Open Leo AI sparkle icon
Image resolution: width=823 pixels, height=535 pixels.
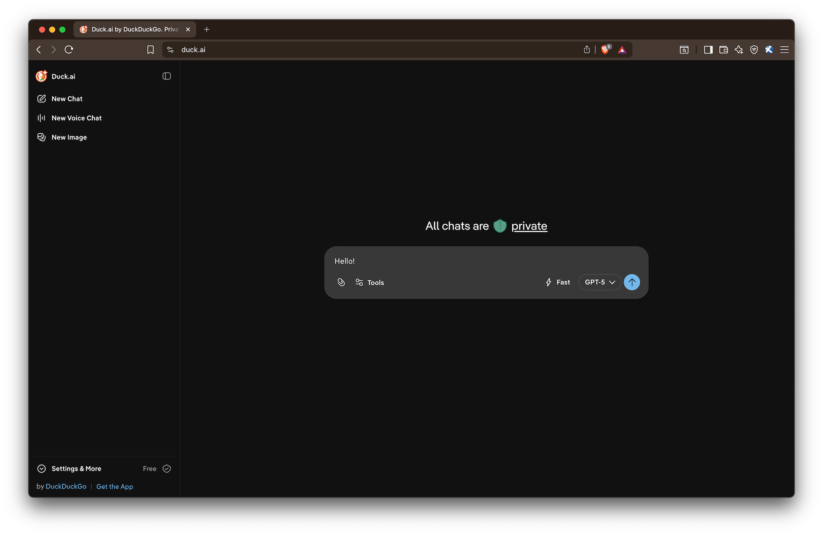click(739, 50)
